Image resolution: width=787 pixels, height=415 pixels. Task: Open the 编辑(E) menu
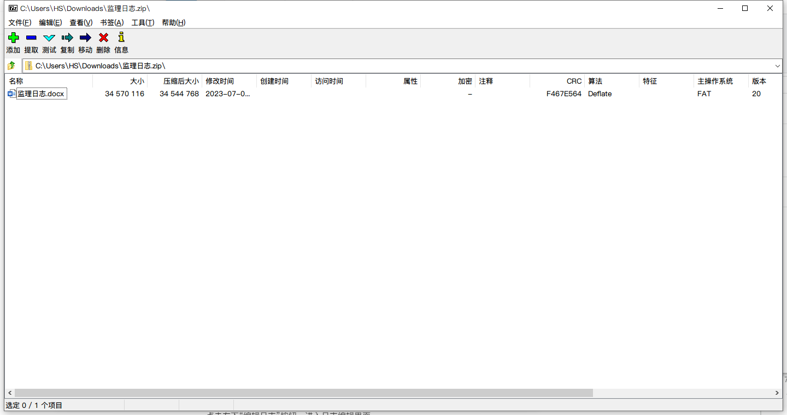point(50,22)
